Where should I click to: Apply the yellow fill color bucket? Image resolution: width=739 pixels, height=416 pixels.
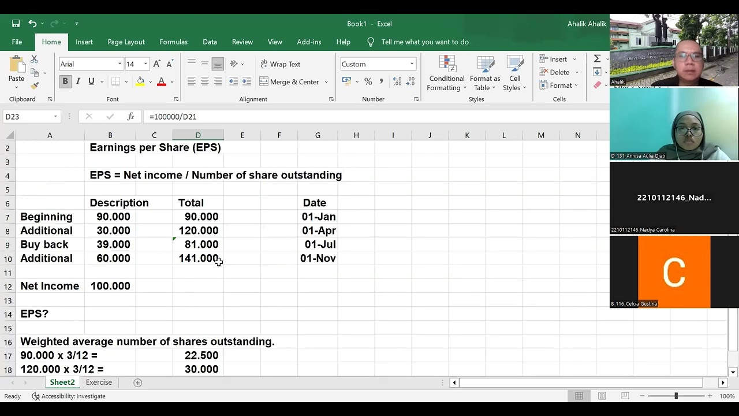(140, 81)
